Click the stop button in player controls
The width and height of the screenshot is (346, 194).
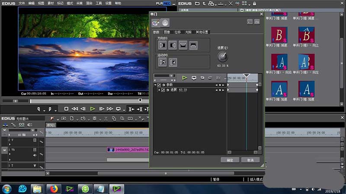[66, 109]
